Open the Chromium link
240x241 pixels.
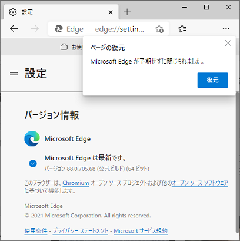pos(76,183)
